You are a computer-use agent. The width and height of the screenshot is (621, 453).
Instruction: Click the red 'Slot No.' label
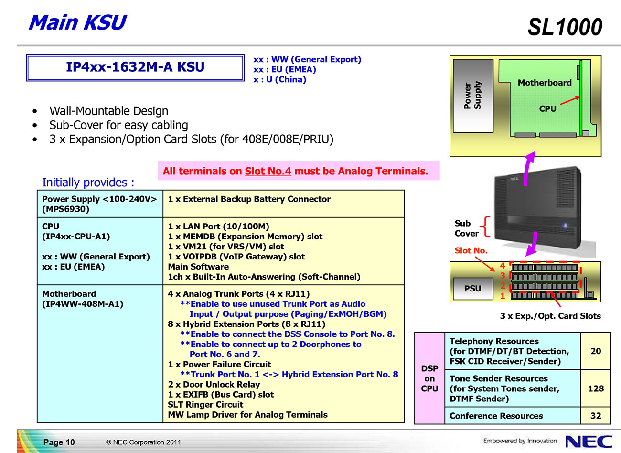click(x=471, y=250)
